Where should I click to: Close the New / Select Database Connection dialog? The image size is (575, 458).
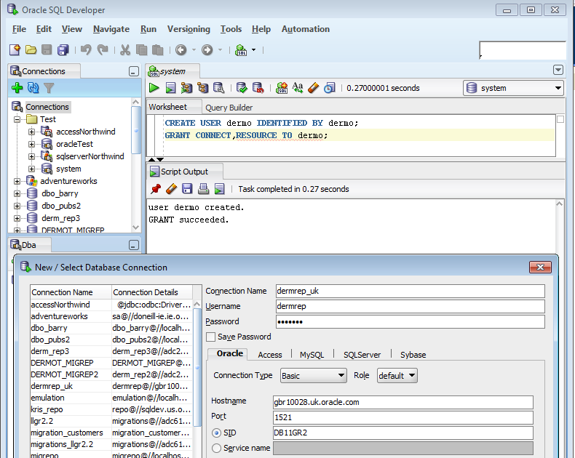pos(540,267)
